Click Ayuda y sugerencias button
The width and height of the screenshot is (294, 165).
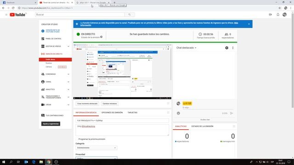click(x=51, y=124)
